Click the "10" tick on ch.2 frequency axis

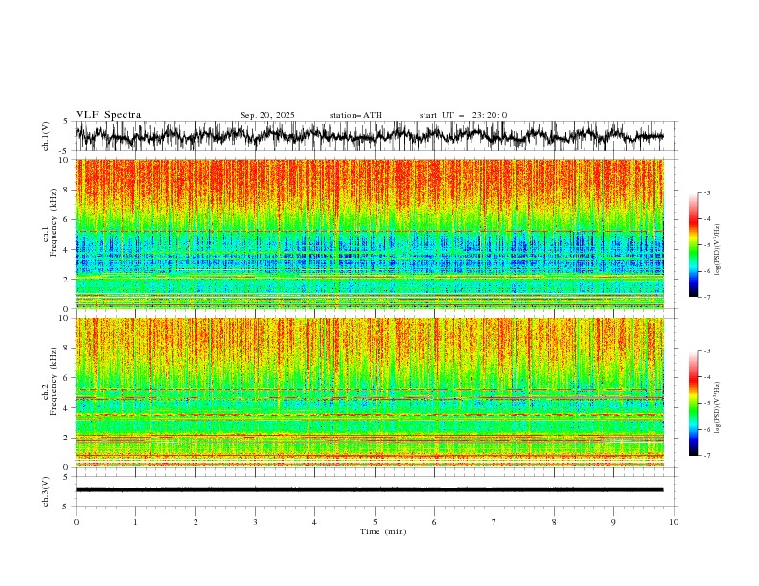tap(65, 318)
